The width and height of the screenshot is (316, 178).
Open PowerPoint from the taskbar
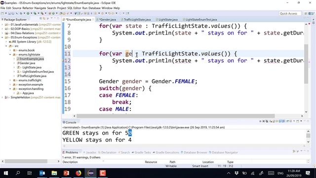click(66, 173)
